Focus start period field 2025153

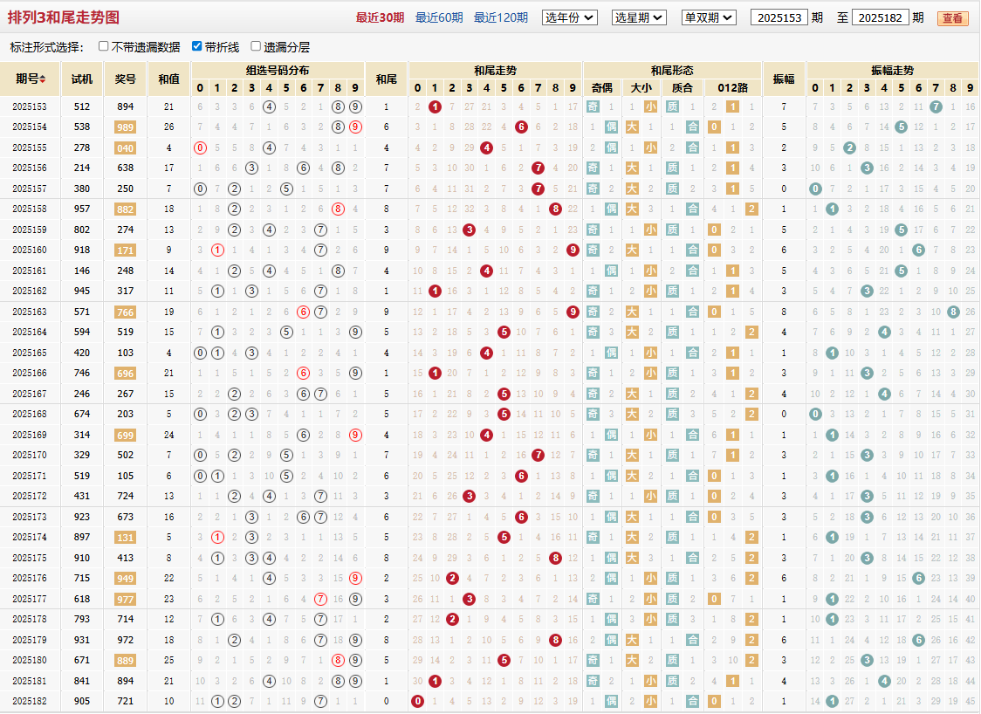[779, 17]
